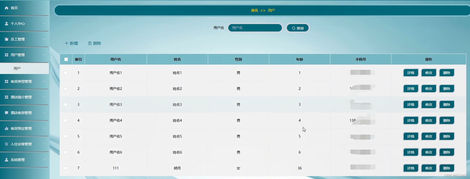Open 详情 for row 胡月

(x=411, y=168)
